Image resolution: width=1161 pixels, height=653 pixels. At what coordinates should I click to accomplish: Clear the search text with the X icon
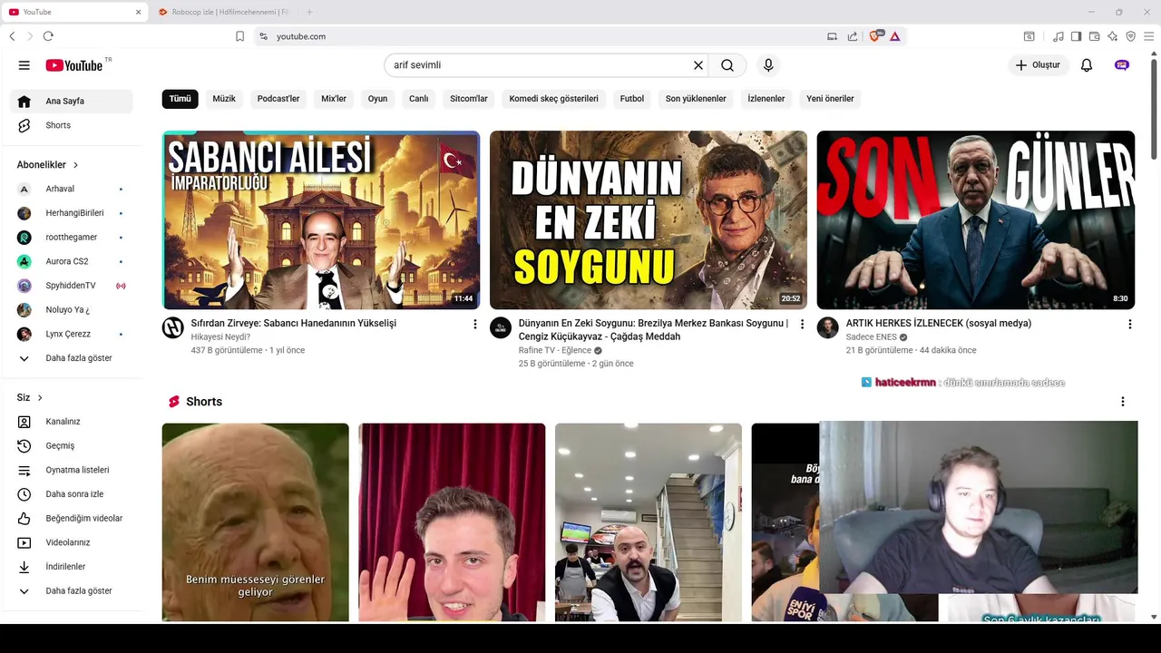coord(698,65)
